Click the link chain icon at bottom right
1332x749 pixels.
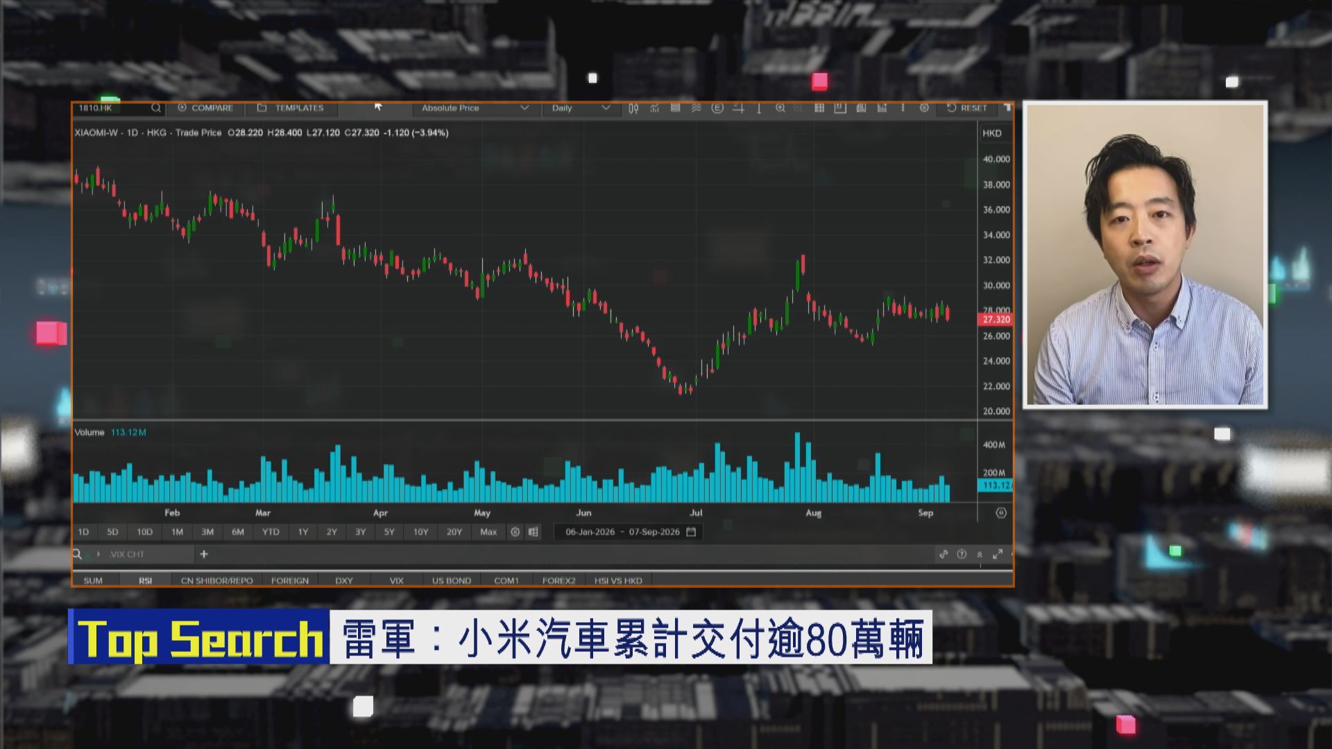point(943,554)
